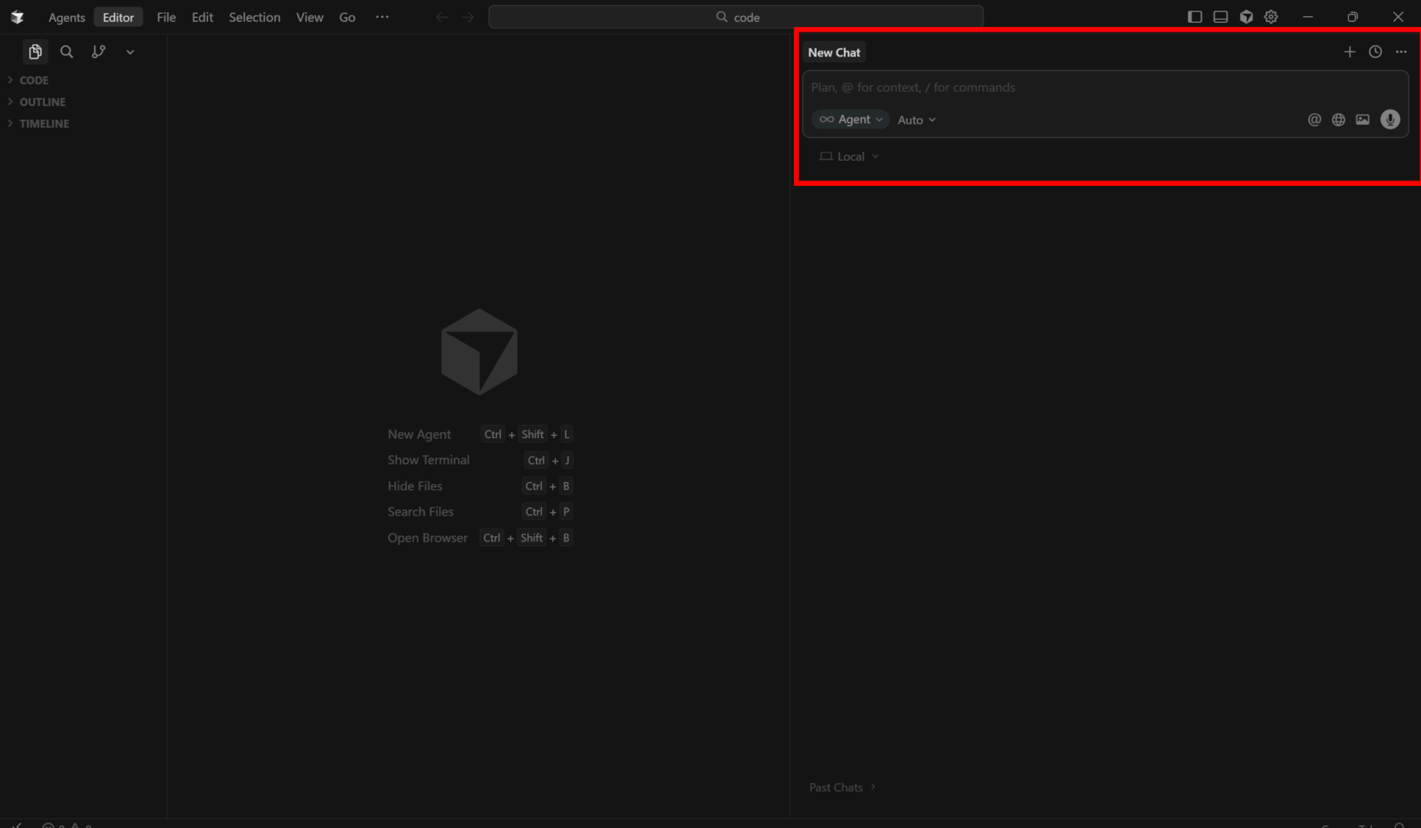
Task: Toggle the agent pane cube icon
Action: pyautogui.click(x=1245, y=17)
